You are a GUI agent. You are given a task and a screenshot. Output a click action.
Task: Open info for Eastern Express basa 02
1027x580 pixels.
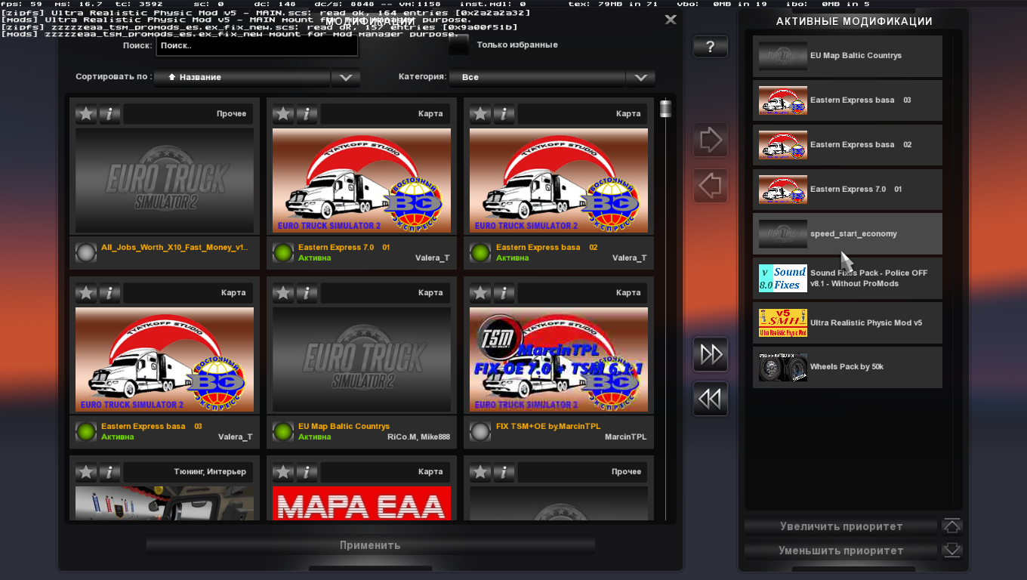point(504,114)
